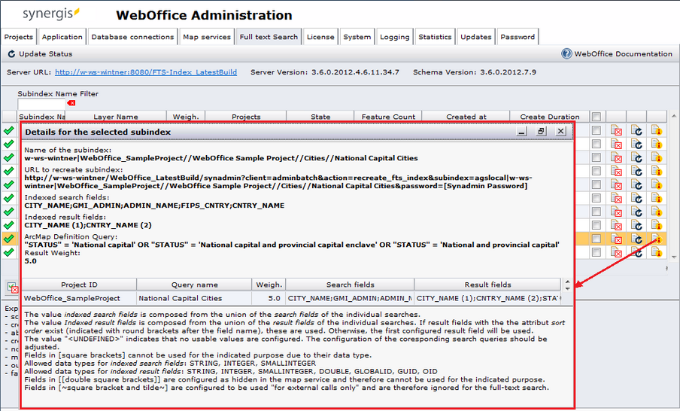Show details info icon in the third row
Viewport: 680px width, 411px height.
coord(657,157)
